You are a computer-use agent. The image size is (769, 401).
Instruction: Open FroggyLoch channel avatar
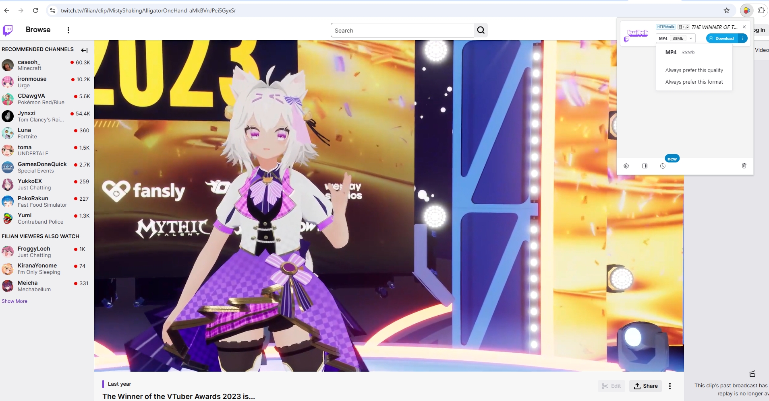(x=8, y=252)
